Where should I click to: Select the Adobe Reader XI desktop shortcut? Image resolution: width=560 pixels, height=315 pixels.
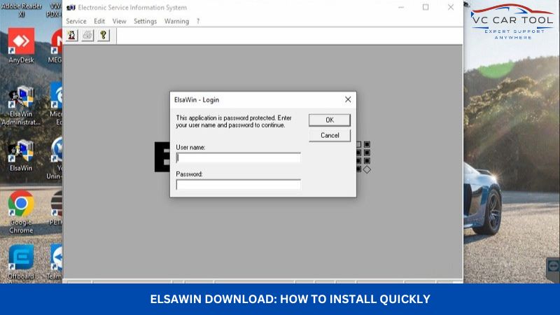click(22, 10)
